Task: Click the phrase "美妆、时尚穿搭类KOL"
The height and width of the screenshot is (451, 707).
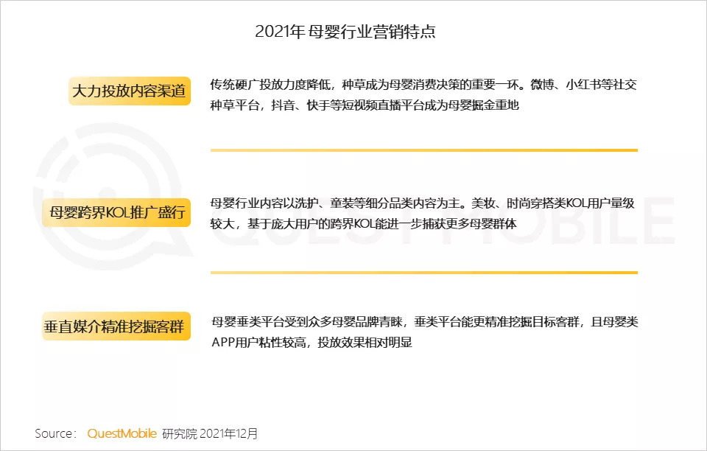Action: pos(535,203)
